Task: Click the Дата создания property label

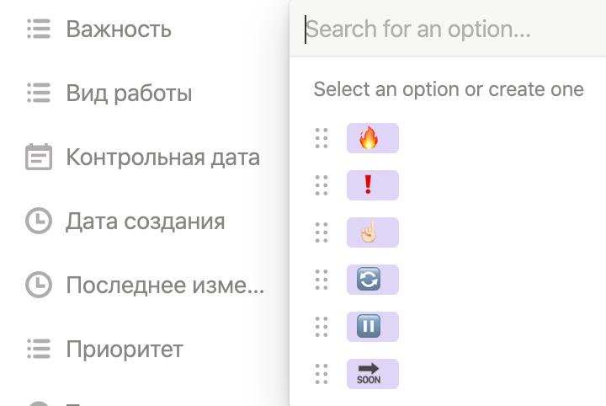Action: (x=145, y=222)
